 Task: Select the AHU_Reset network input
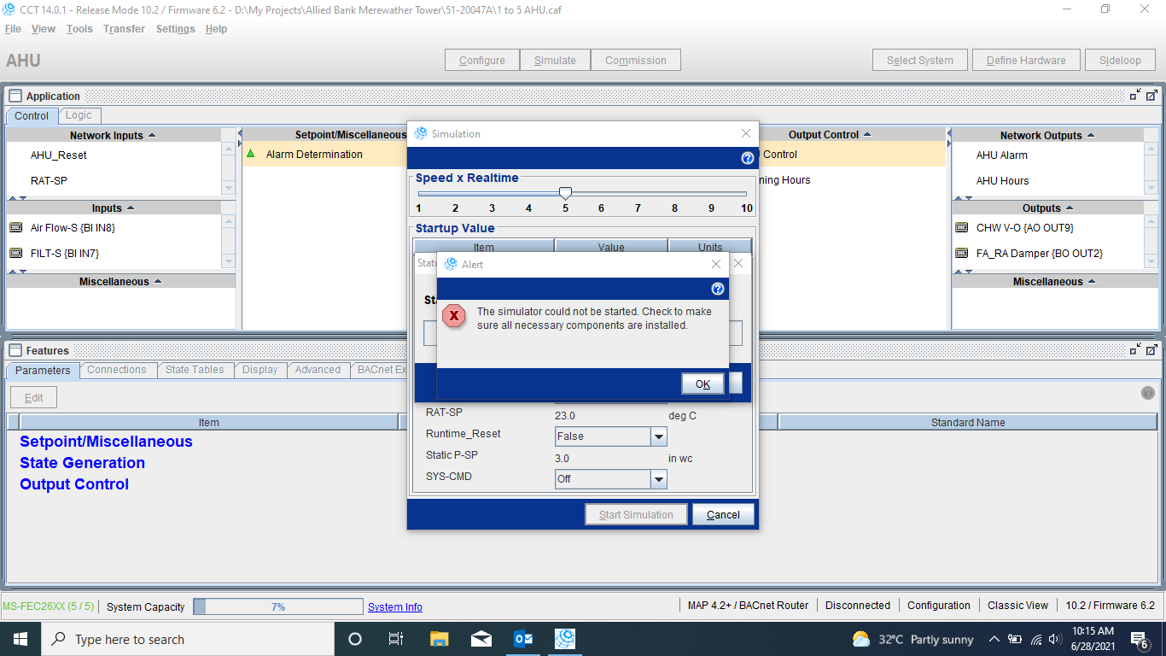click(x=59, y=155)
